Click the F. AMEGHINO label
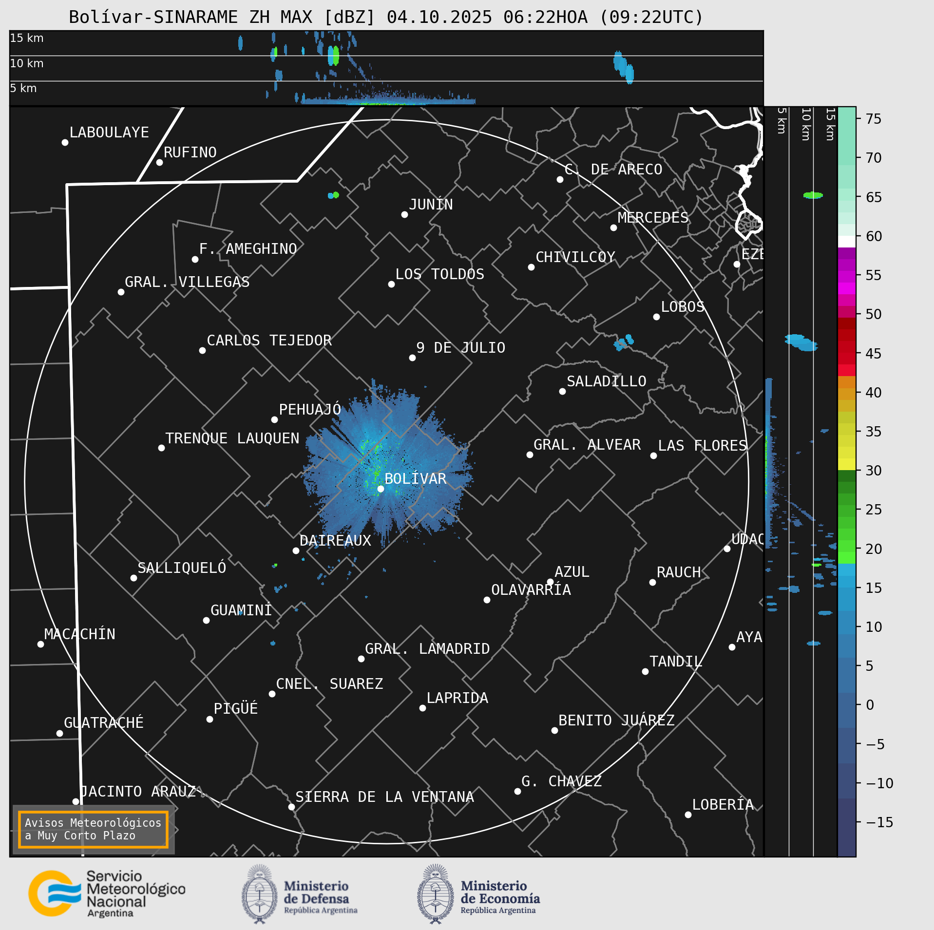 [248, 249]
